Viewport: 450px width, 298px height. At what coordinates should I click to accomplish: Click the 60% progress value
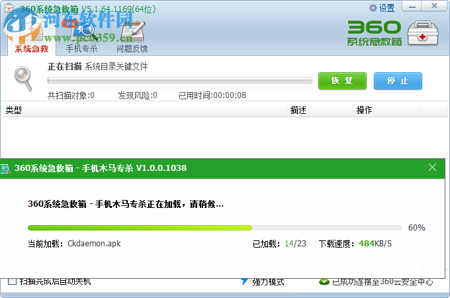417,228
